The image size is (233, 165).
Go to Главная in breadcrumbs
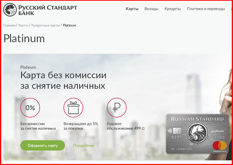9,25
